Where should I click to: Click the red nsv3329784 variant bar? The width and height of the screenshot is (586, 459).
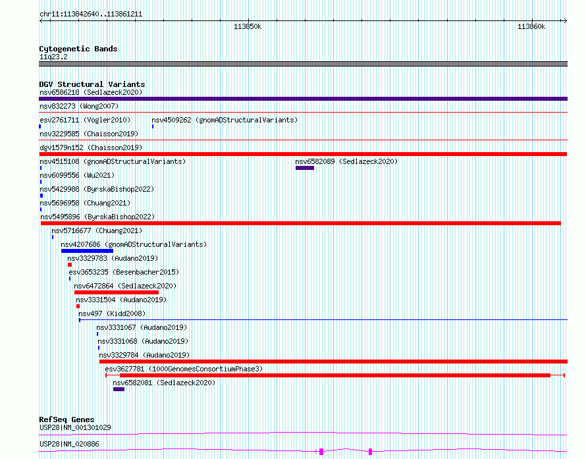coord(333,362)
